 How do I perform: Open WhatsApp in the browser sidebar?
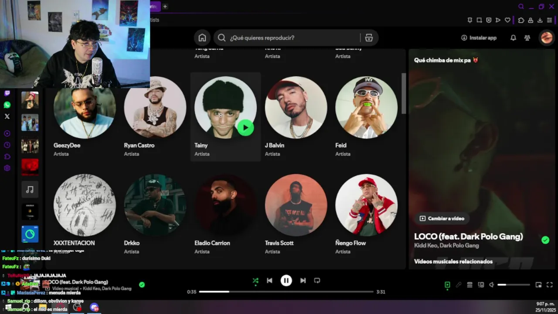[7, 105]
